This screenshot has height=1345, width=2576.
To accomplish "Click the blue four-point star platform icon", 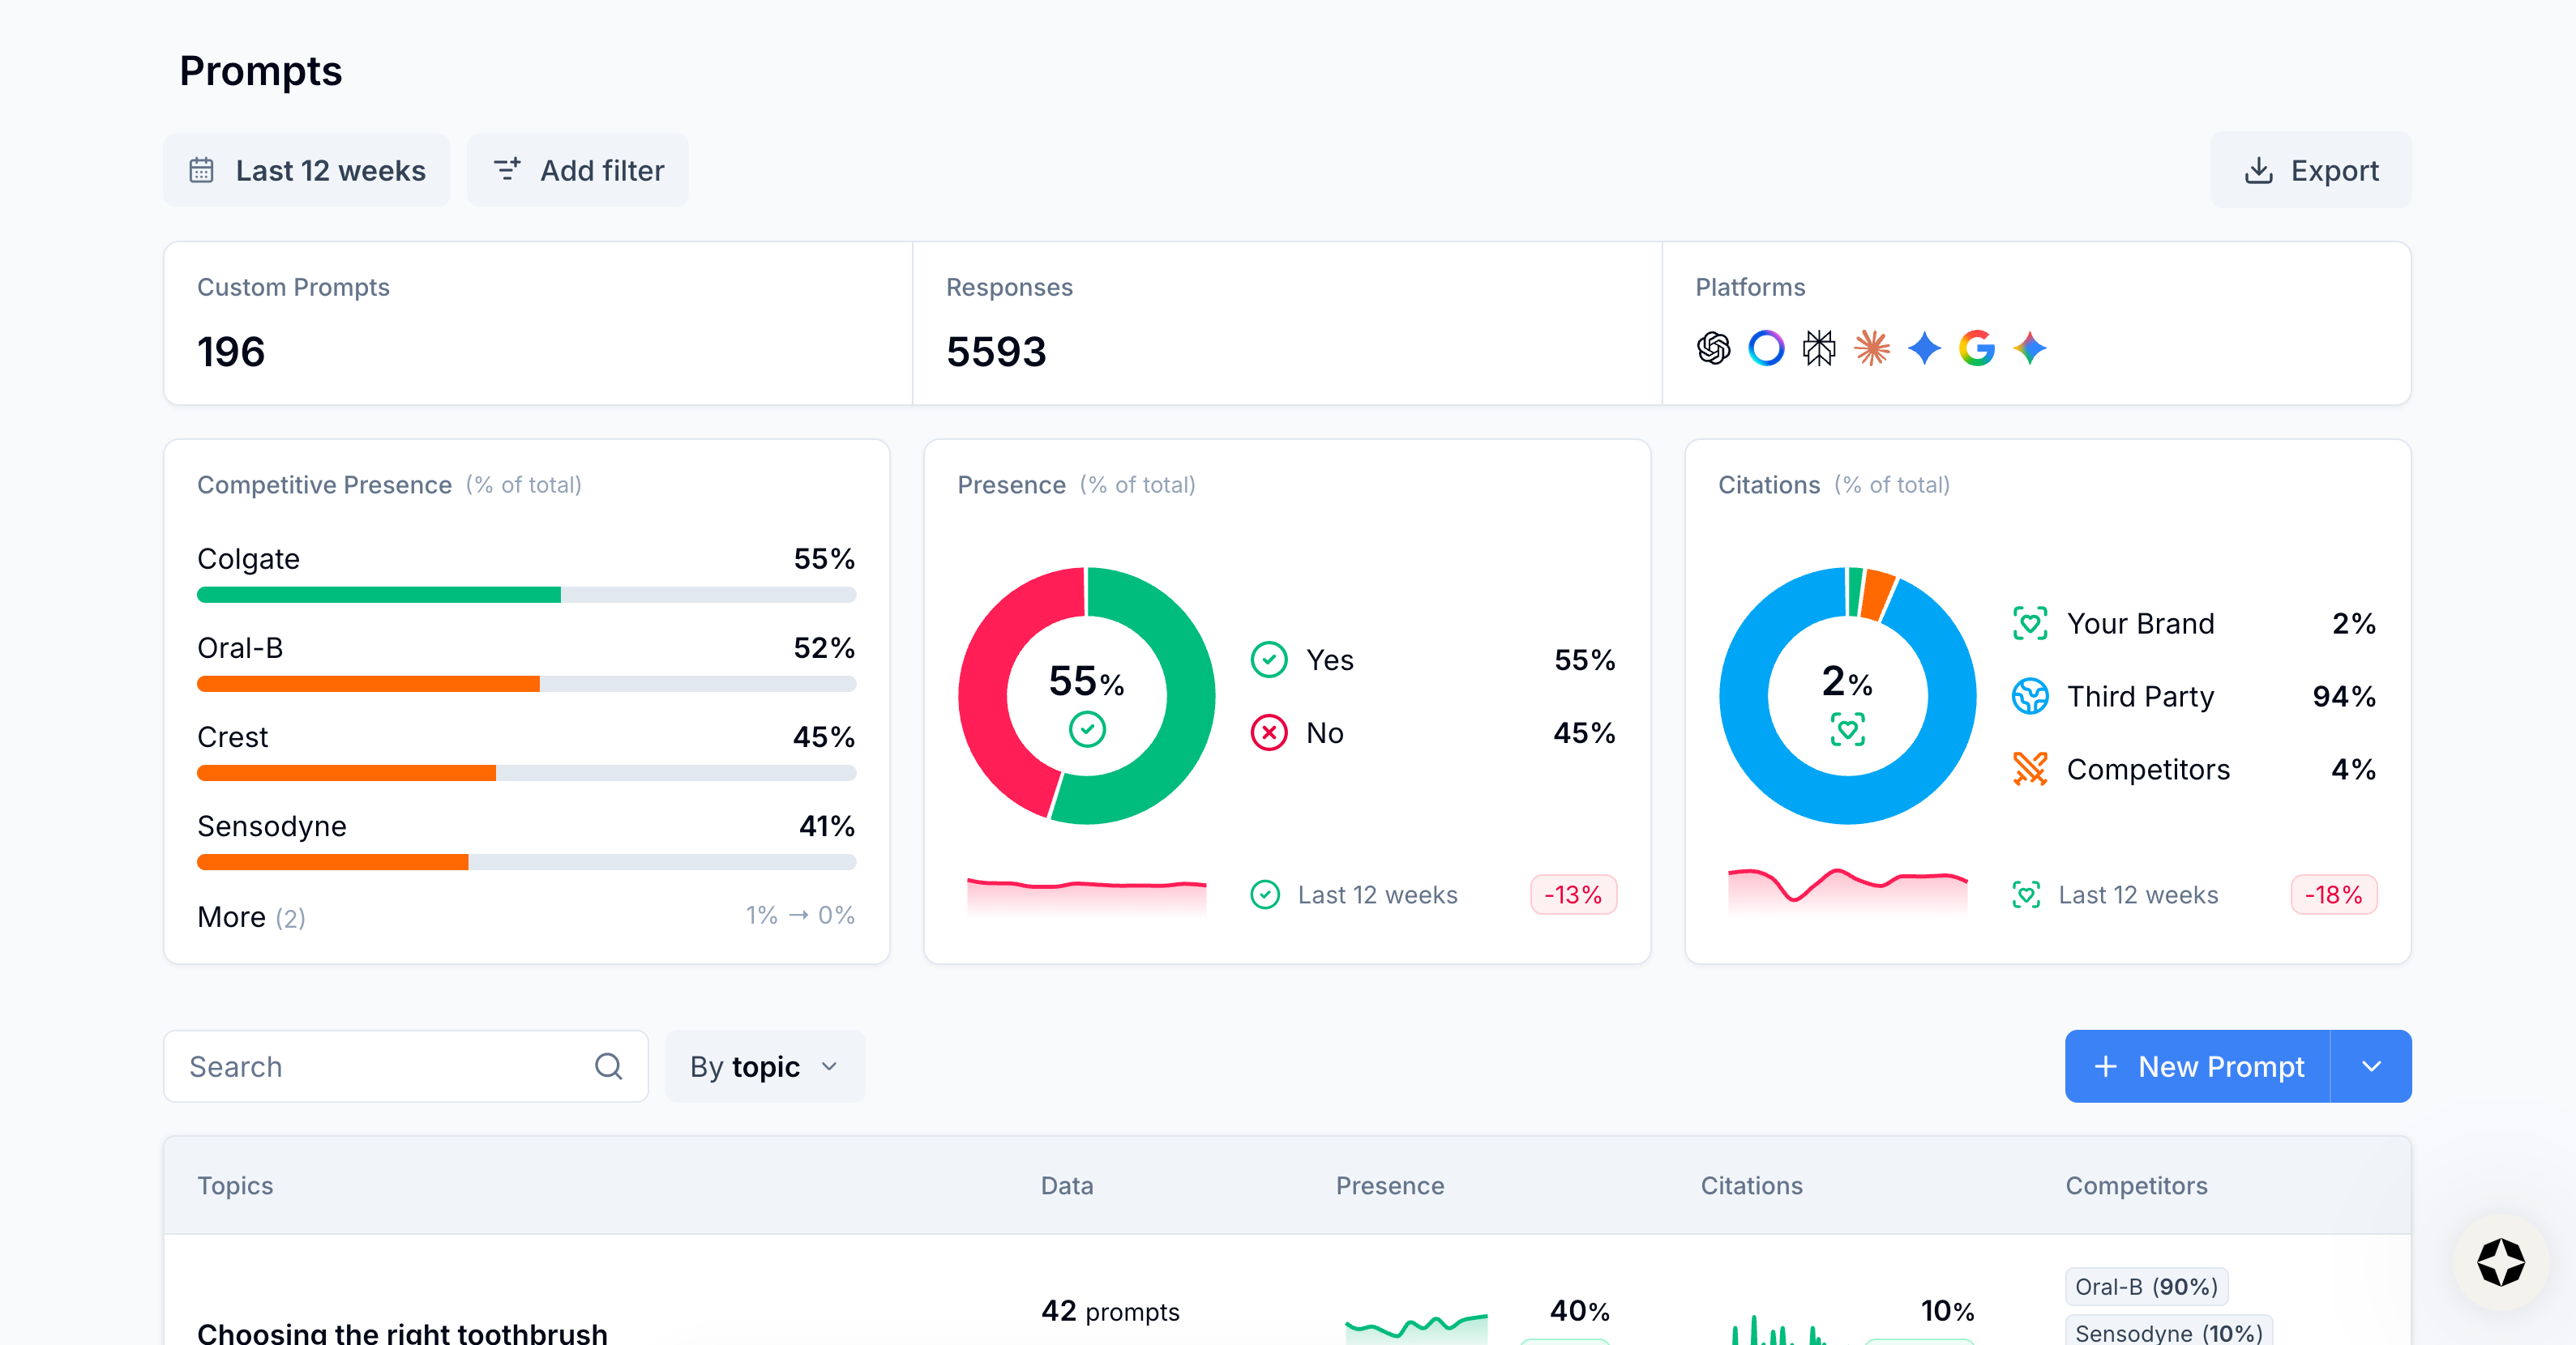I will [x=1924, y=348].
